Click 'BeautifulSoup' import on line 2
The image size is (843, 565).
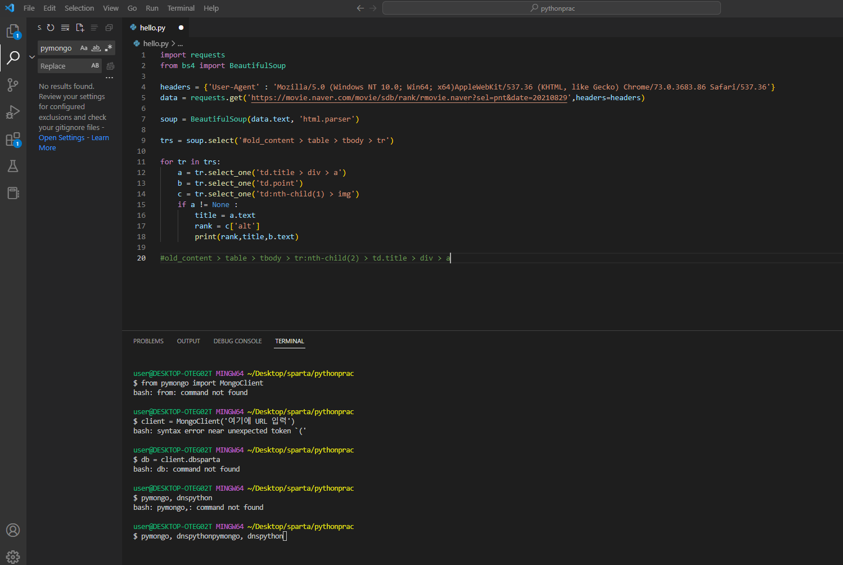tap(258, 66)
